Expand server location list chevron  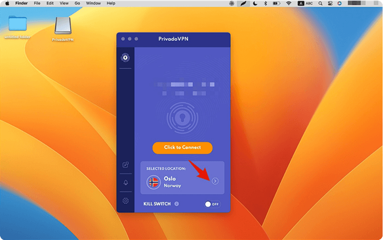point(215,181)
